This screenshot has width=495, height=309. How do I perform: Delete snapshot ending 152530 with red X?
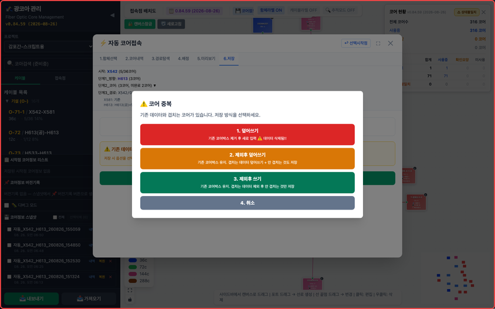(x=110, y=261)
